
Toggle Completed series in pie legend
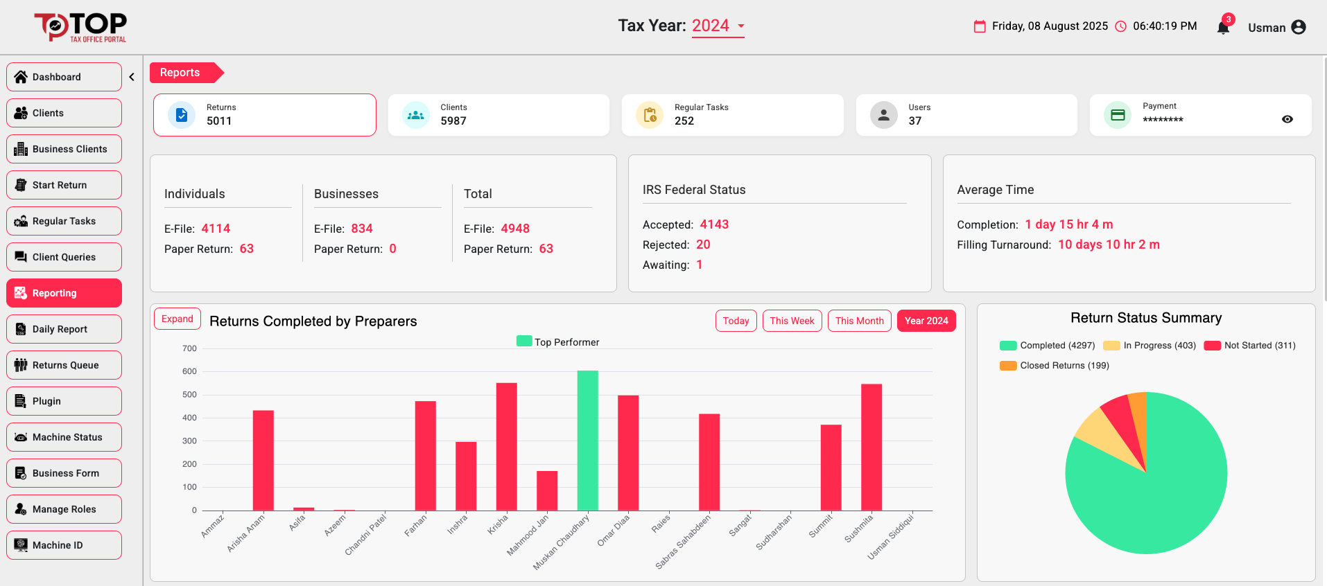1047,346
